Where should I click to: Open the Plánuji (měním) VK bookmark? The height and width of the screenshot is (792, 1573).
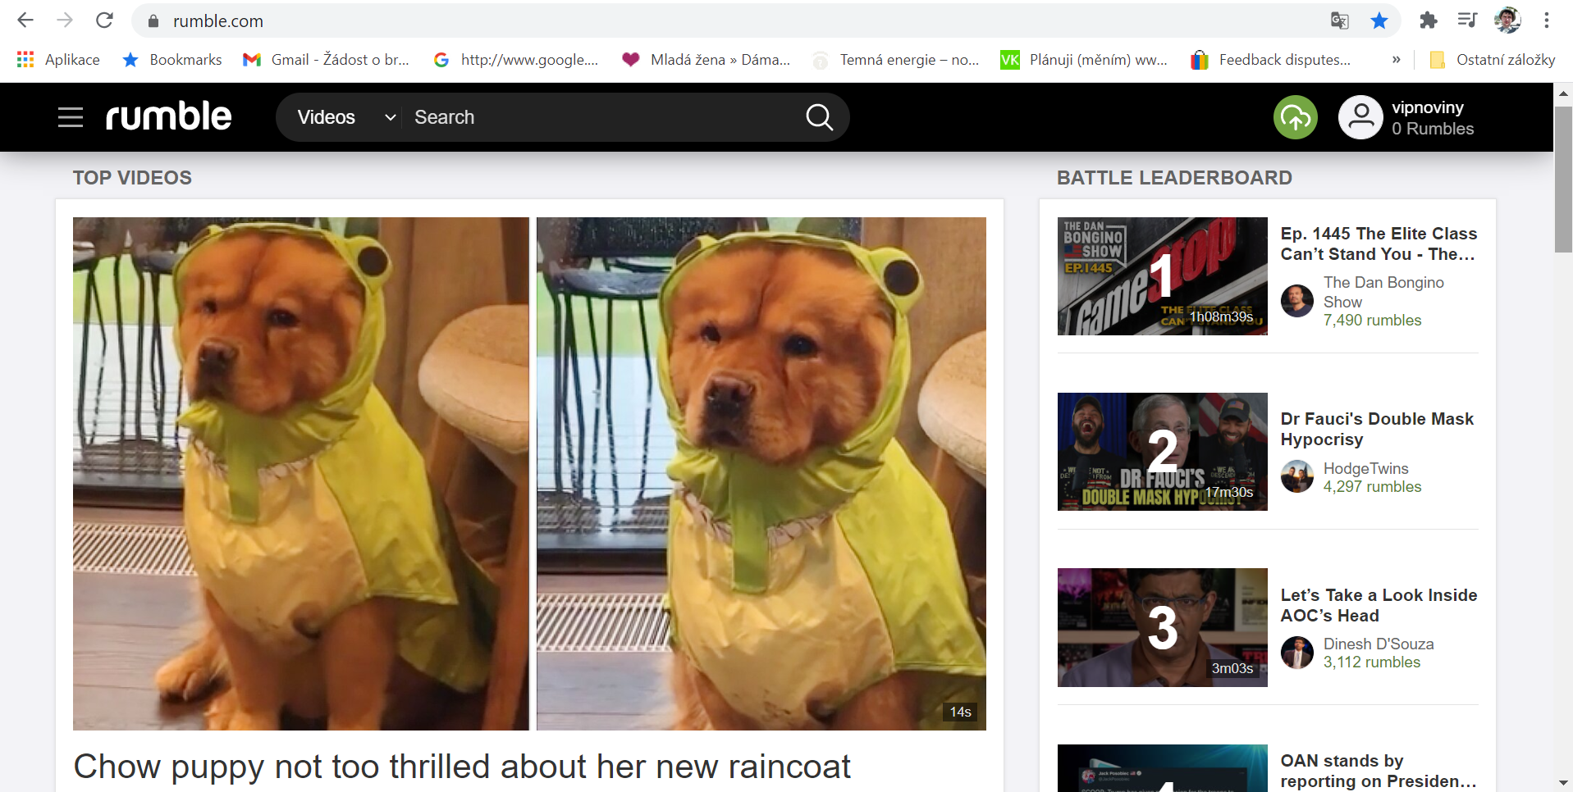(1085, 60)
